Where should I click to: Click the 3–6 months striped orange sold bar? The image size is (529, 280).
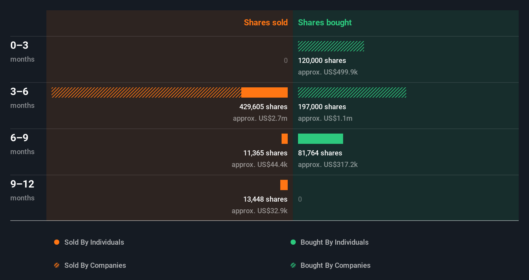(146, 92)
